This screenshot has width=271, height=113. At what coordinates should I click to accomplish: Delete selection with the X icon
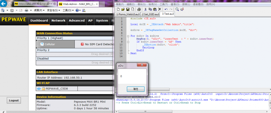pyautogui.click(x=160, y=9)
